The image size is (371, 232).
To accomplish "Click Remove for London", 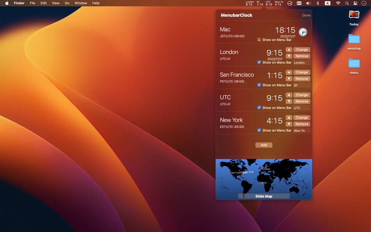I will (301, 56).
